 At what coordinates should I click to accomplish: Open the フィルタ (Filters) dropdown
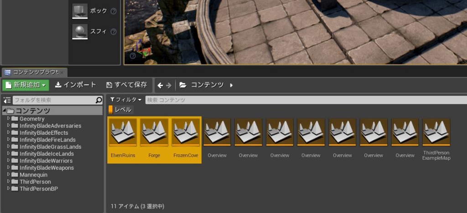(126, 100)
